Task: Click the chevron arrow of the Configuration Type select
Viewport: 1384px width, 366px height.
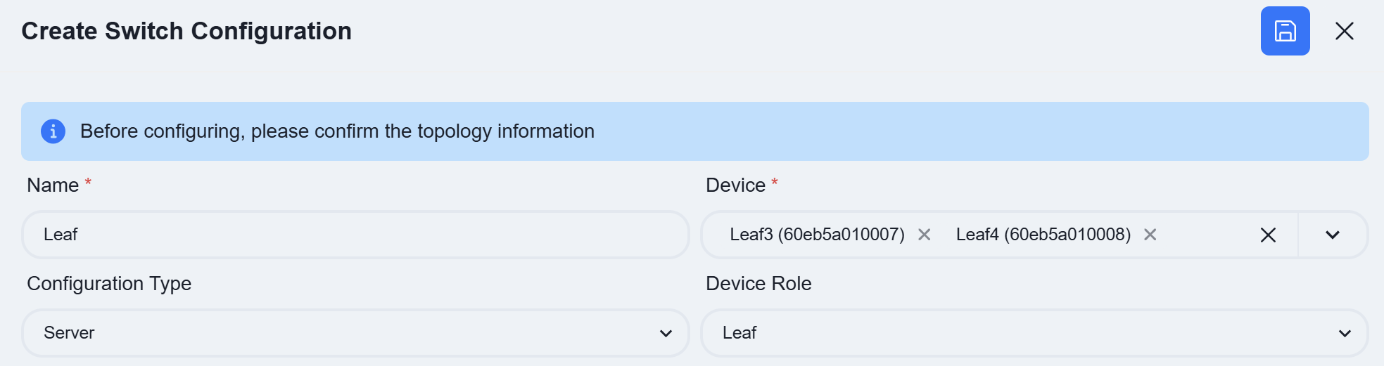Action: [x=666, y=334]
